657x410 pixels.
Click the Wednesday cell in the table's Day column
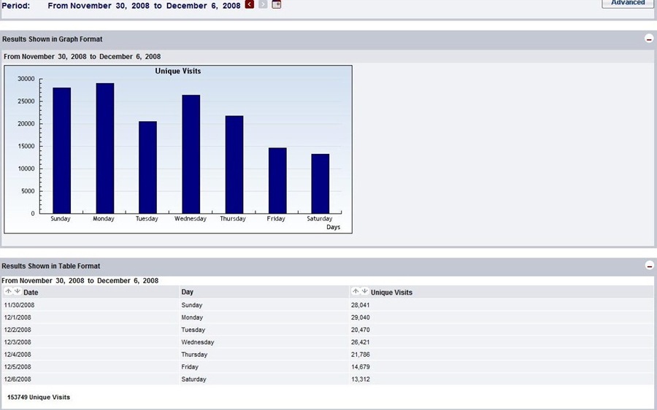pos(198,342)
